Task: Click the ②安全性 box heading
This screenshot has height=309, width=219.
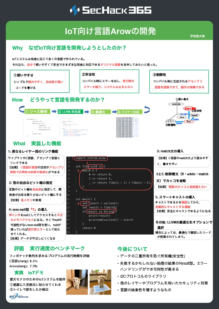Action: (x=88, y=74)
